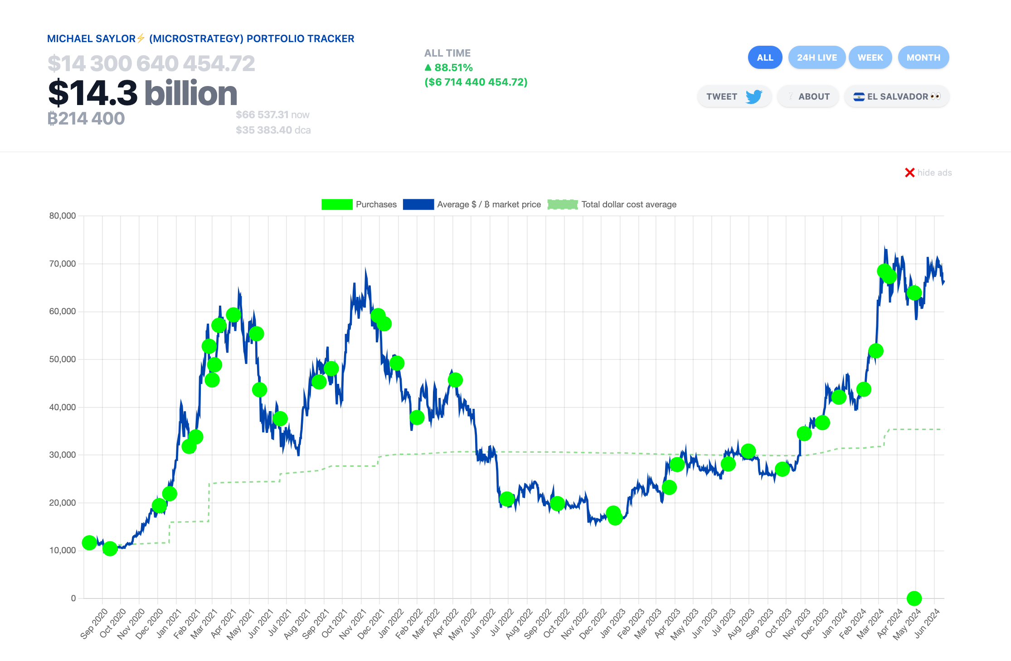Click the red X to hide ads
The width and height of the screenshot is (1011, 661).
coord(909,172)
